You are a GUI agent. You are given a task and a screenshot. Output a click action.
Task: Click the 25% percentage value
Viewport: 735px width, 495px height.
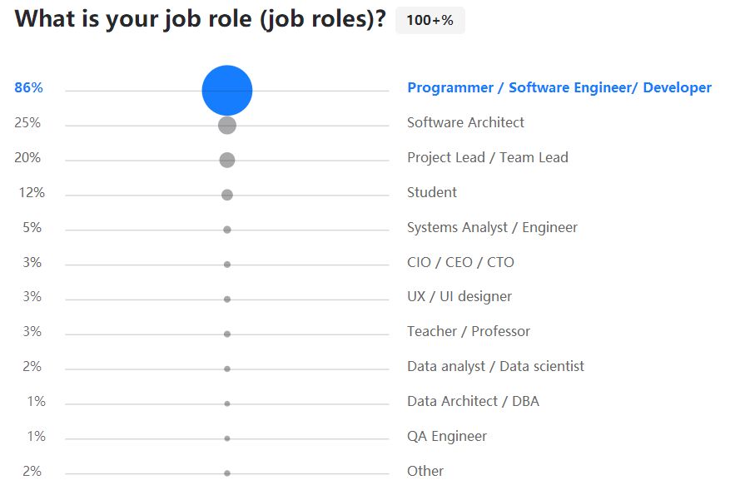pyautogui.click(x=27, y=122)
